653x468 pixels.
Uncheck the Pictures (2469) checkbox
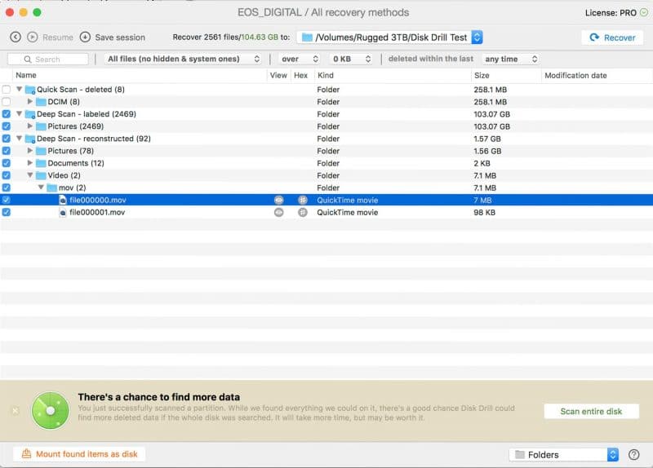tap(7, 126)
